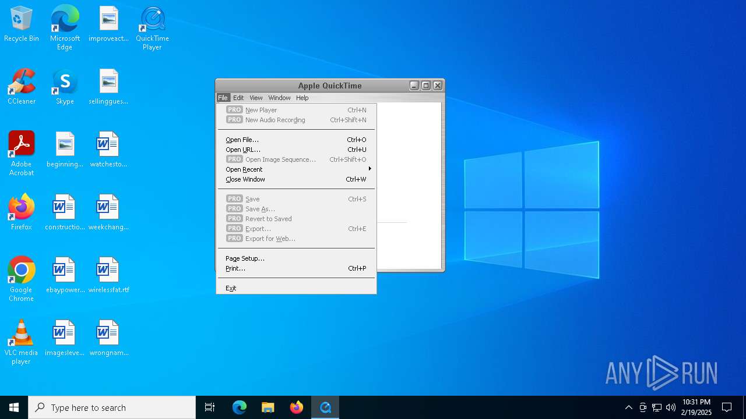This screenshot has width=746, height=419.
Task: Close the Apple QuickTime window
Action: tap(438, 86)
